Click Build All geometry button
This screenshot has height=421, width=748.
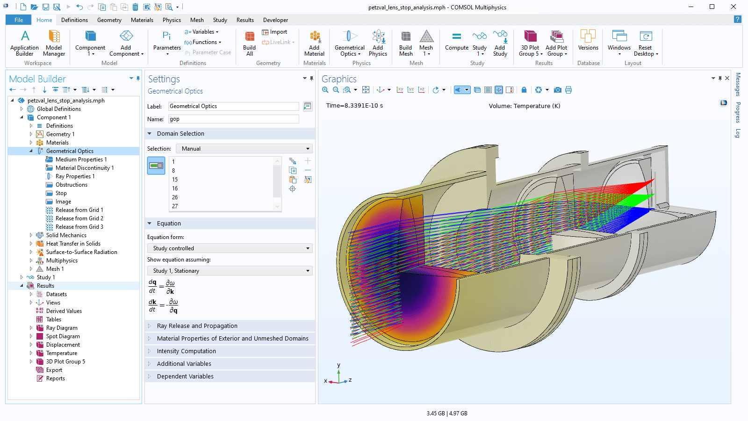pos(250,43)
